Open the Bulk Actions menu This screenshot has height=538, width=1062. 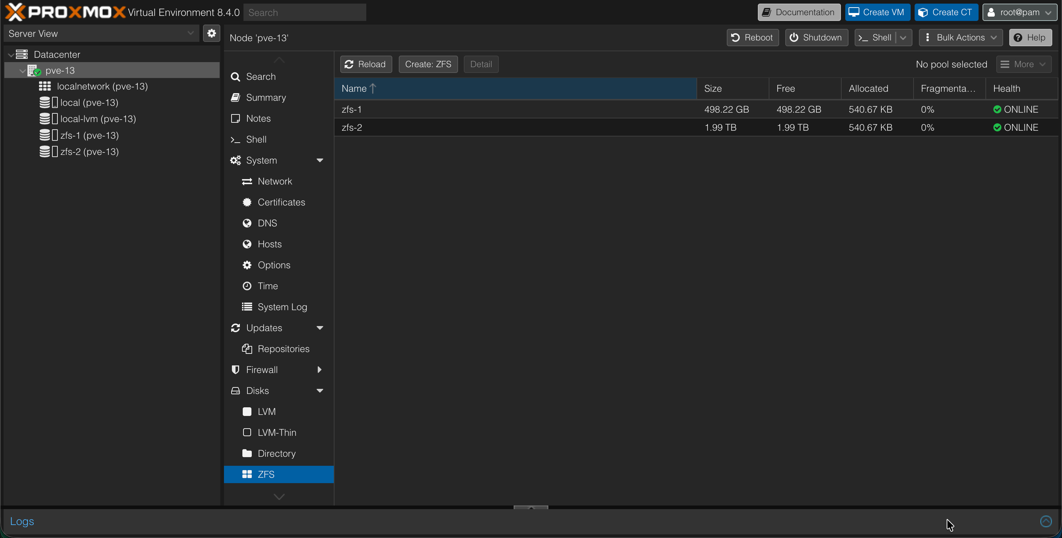(x=960, y=38)
